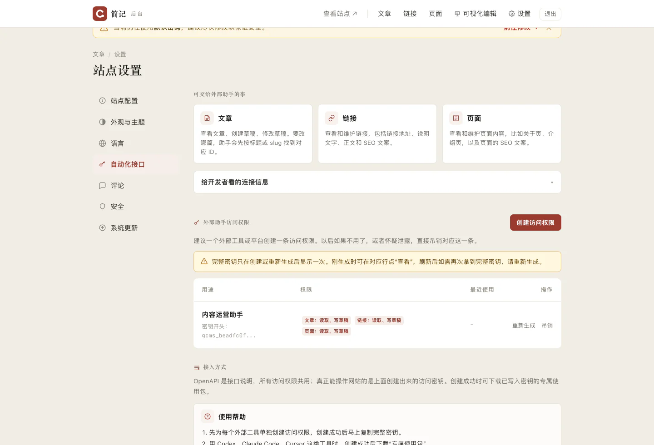The width and height of the screenshot is (654, 445).
Task: Click the question mark icon beside 使用帮助
Action: [x=208, y=416]
